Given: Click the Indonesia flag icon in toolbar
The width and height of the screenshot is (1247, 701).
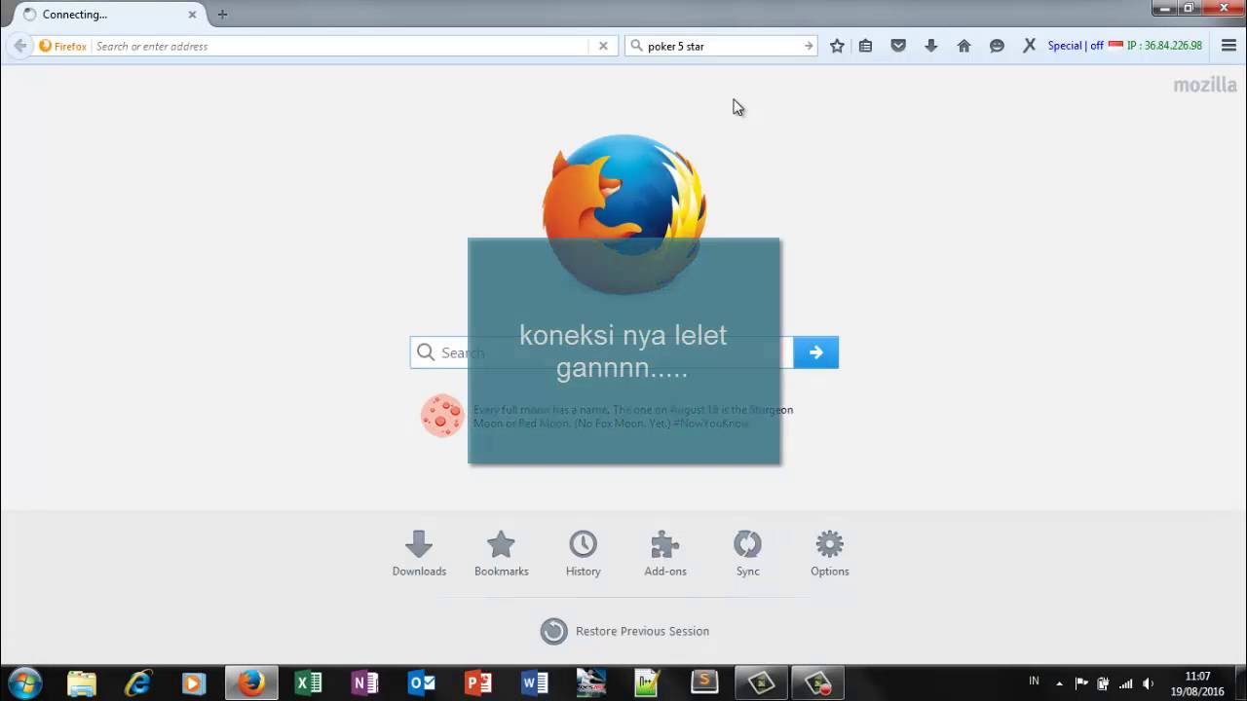Looking at the screenshot, I should pyautogui.click(x=1115, y=46).
